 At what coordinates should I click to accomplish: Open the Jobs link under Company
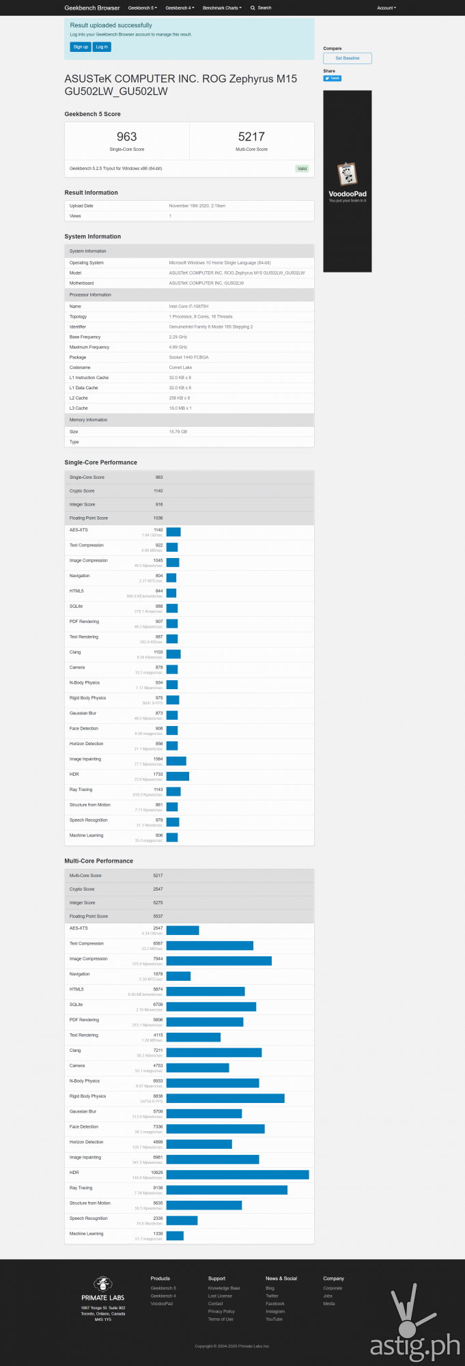(328, 1296)
